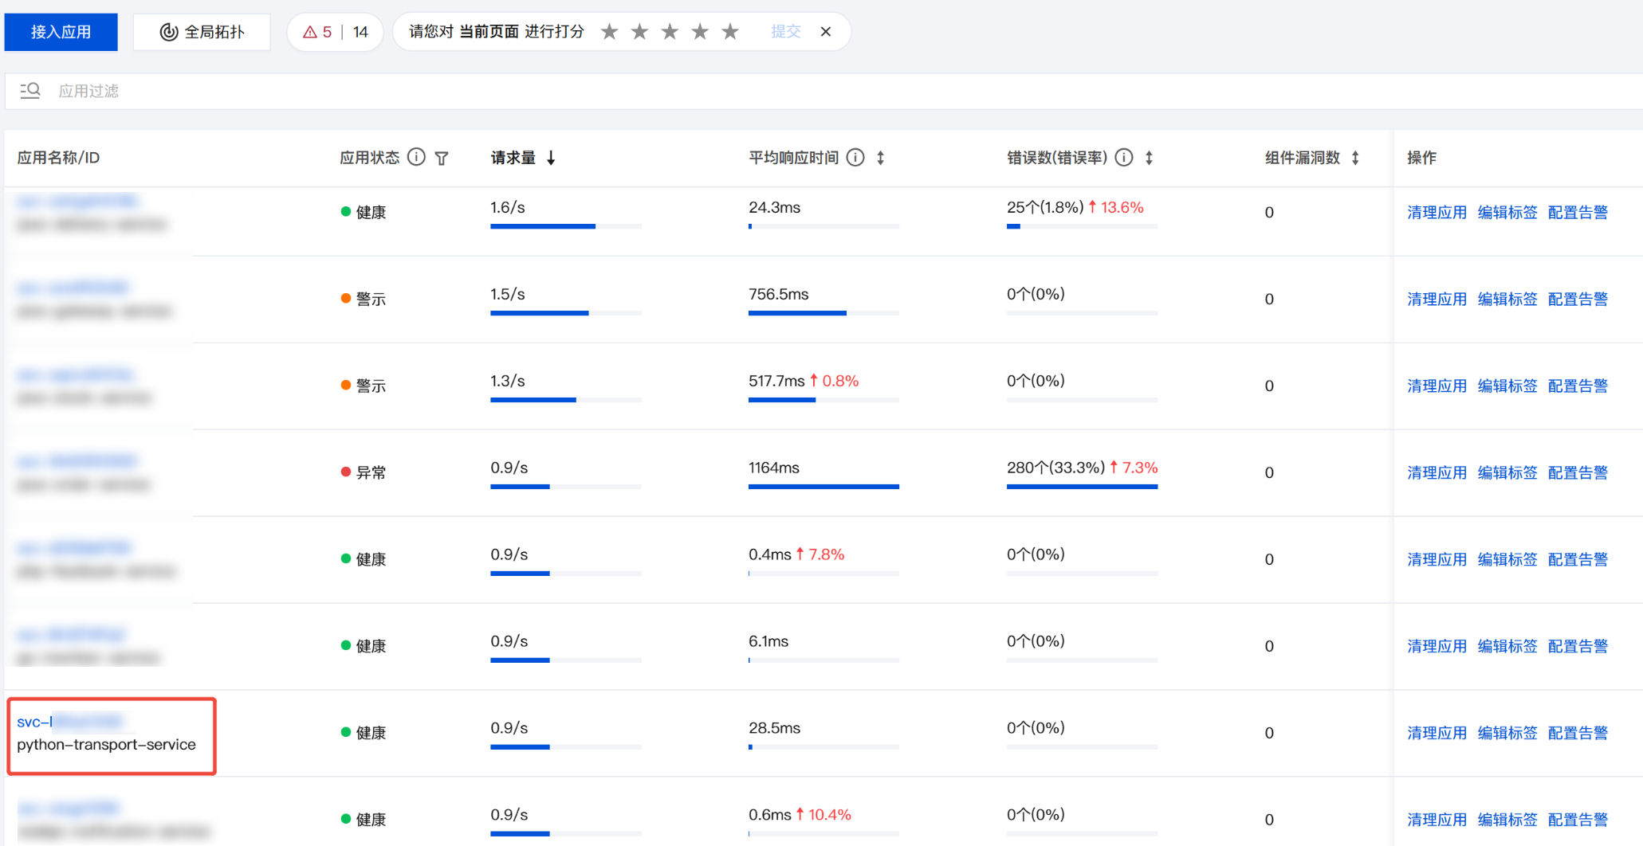Click the 接入应用 button

coord(61,32)
